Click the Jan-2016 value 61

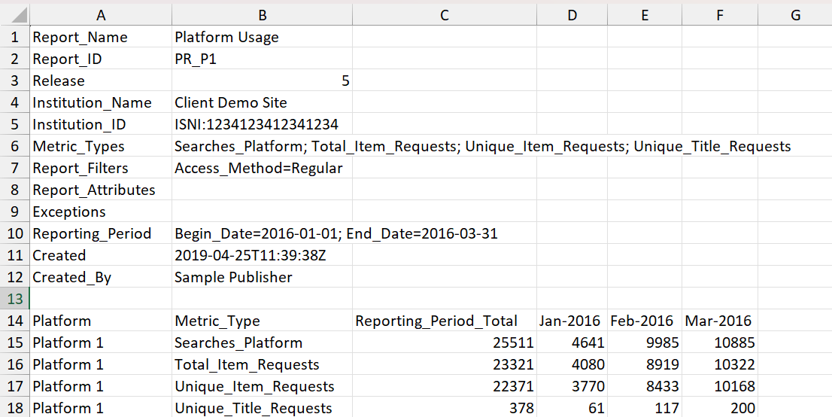click(x=572, y=407)
